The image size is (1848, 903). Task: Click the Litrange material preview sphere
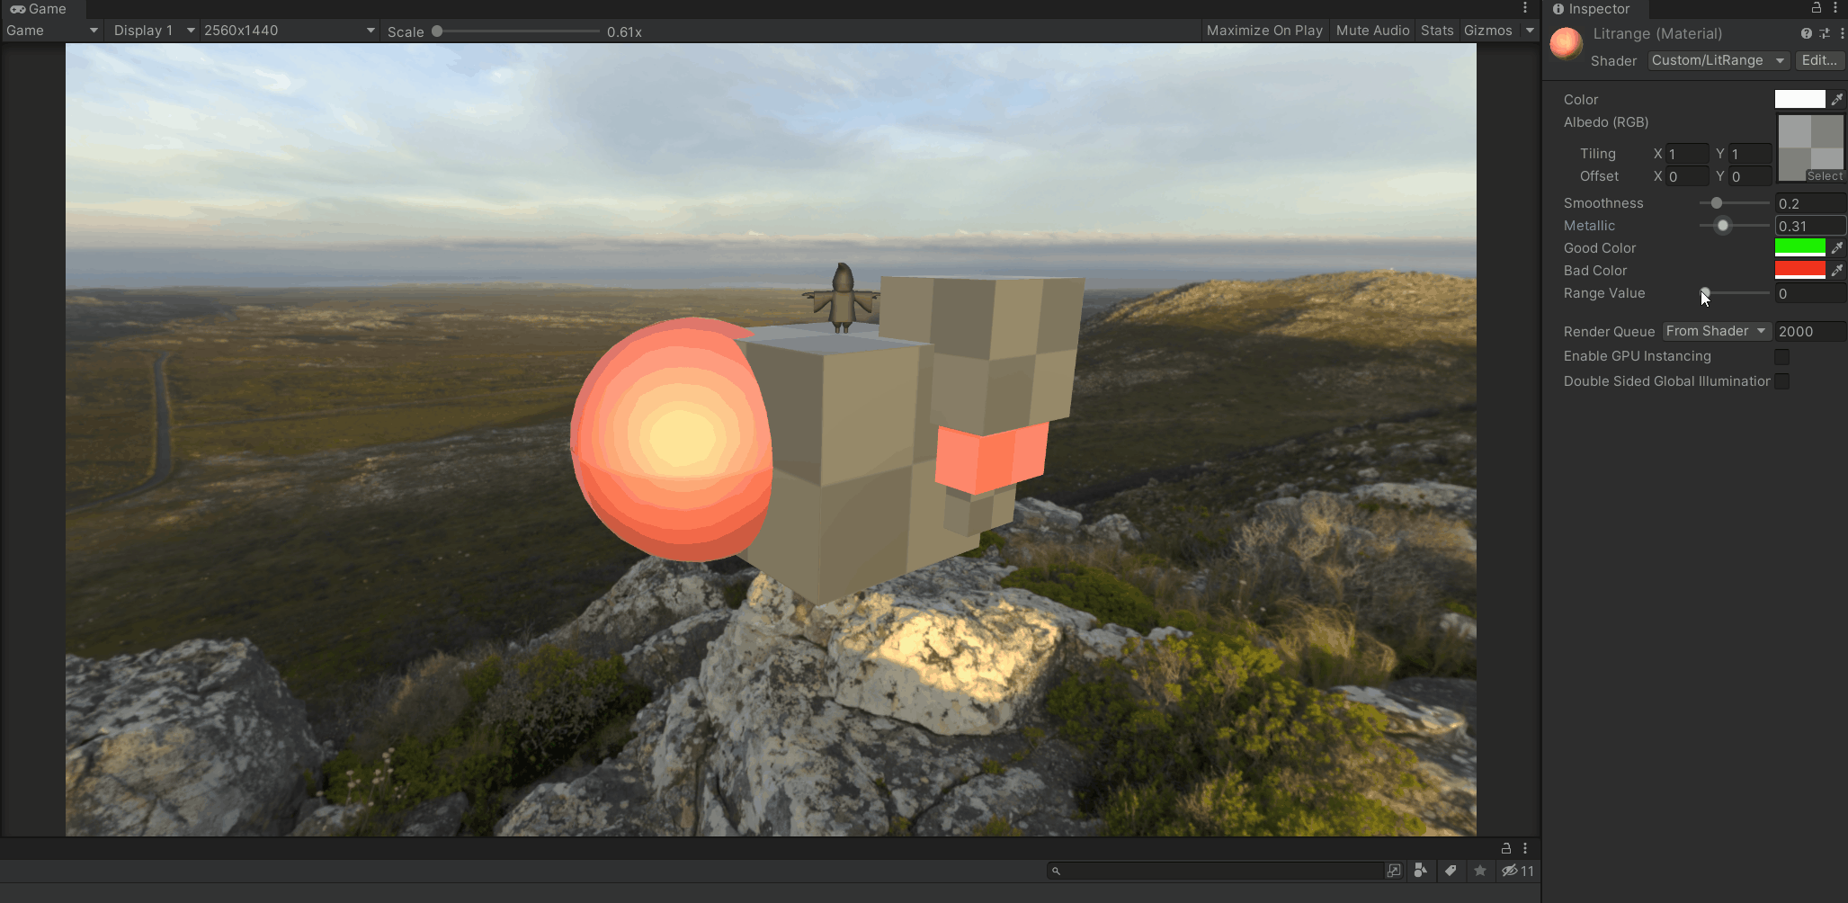coord(1567,43)
